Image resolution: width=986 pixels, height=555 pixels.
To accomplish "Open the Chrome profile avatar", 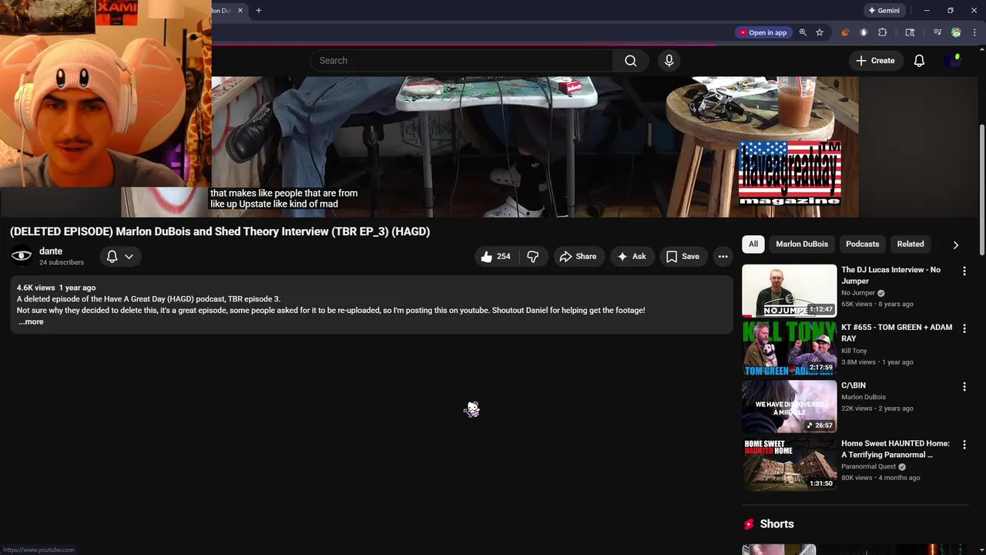I will pyautogui.click(x=956, y=32).
